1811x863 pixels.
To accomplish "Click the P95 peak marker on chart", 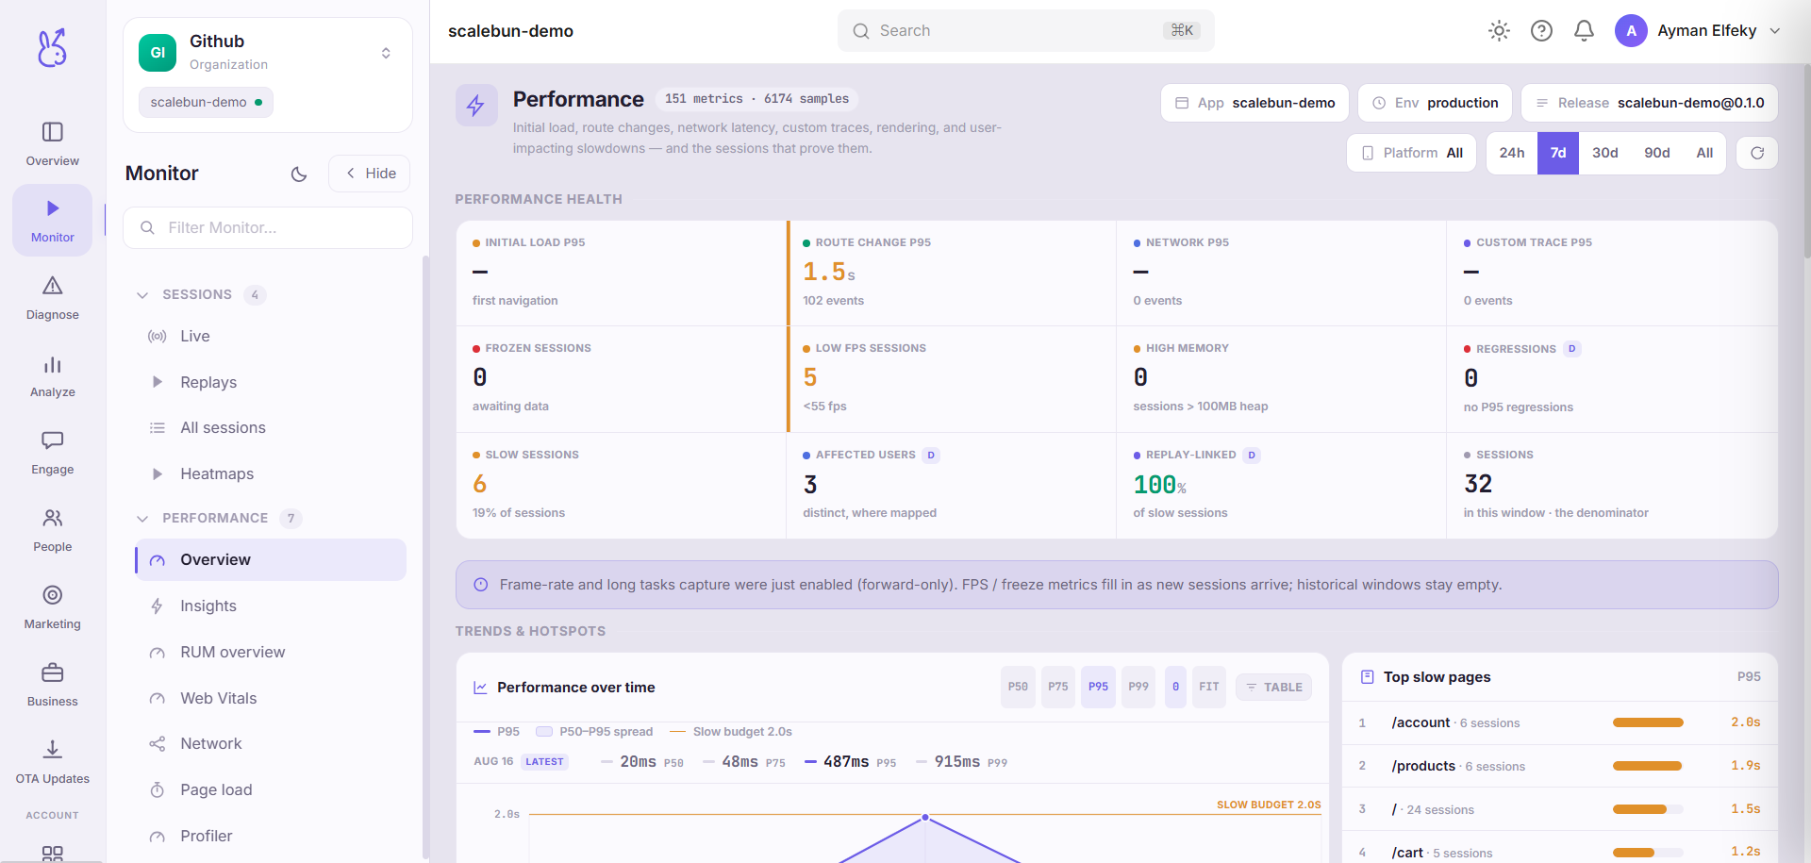I will [x=925, y=817].
